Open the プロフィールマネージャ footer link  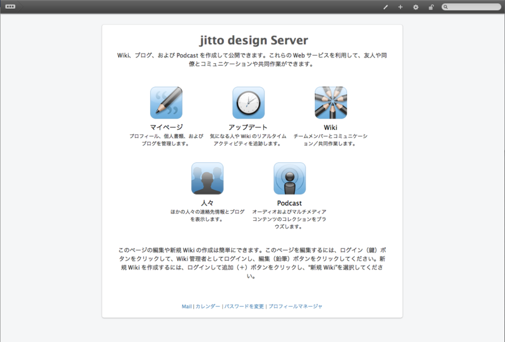point(295,307)
